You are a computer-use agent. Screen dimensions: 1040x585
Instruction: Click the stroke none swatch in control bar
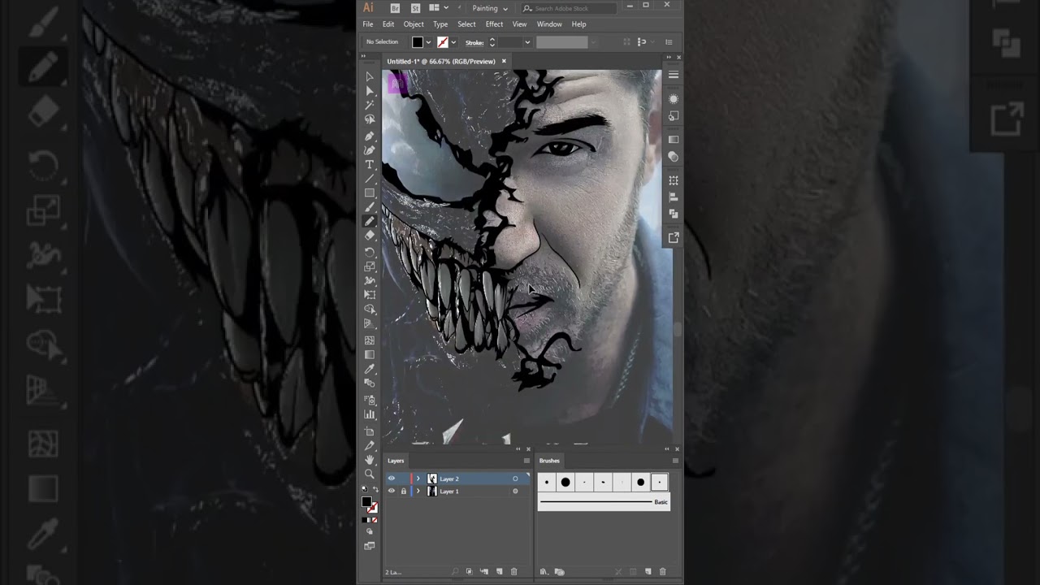(443, 42)
